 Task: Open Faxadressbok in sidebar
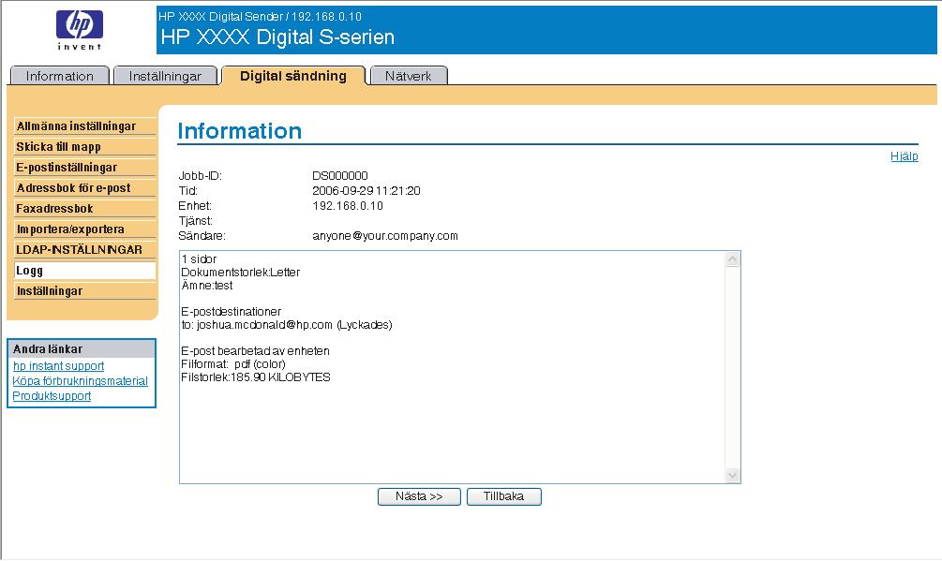[84, 209]
